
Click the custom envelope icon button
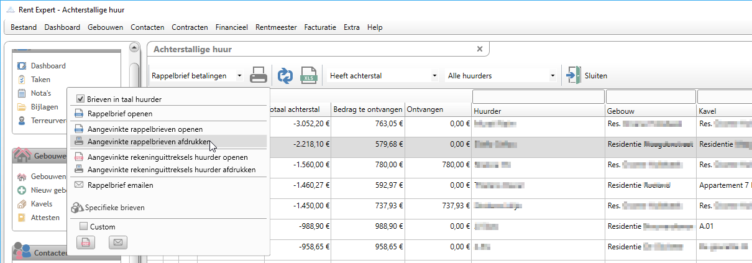(x=118, y=243)
